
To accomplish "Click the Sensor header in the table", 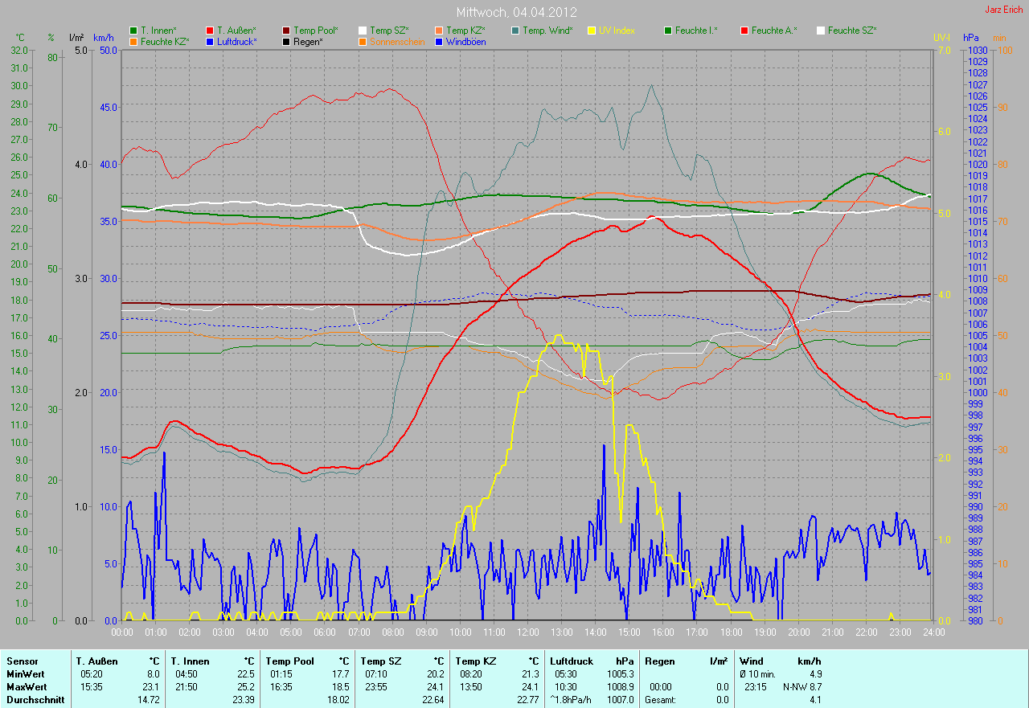I will tap(22, 661).
